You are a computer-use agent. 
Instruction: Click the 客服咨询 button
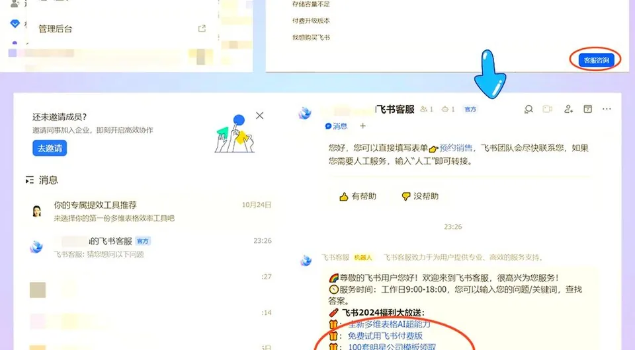(x=596, y=60)
